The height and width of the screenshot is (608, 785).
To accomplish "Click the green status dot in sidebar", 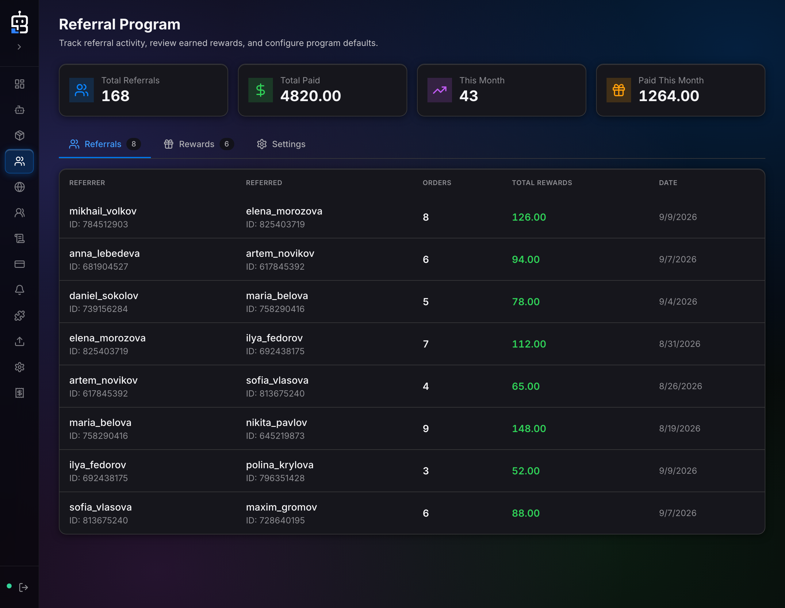I will 9,586.
